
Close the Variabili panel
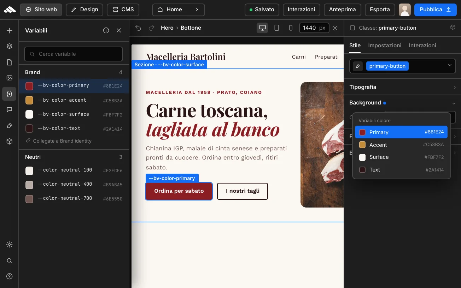coord(119,30)
